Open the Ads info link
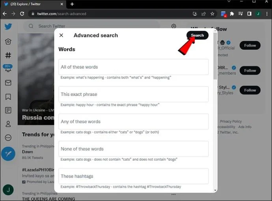 tap(245, 127)
